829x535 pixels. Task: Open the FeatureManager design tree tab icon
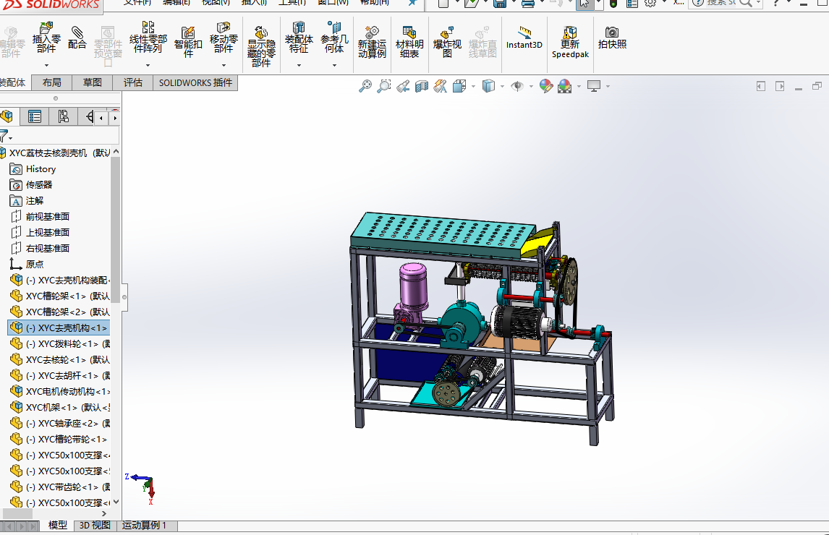pos(7,116)
